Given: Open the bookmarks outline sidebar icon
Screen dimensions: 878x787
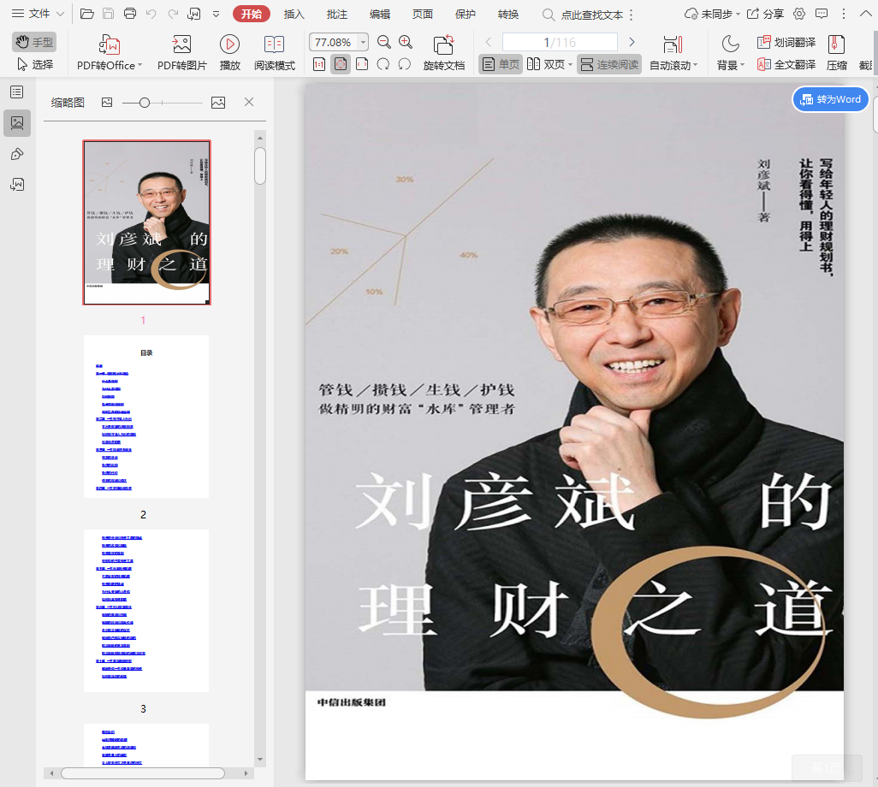Looking at the screenshot, I should click(16, 92).
